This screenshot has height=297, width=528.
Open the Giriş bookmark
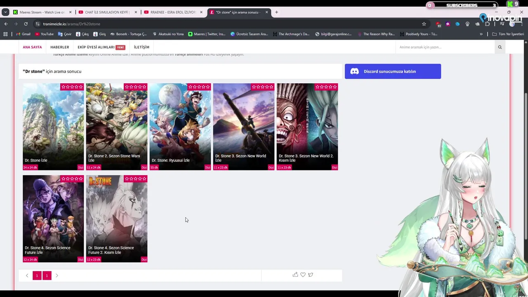point(99,34)
